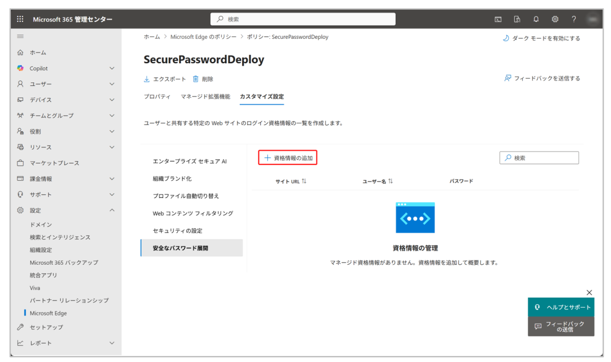Click the レポート chart icon

point(20,343)
